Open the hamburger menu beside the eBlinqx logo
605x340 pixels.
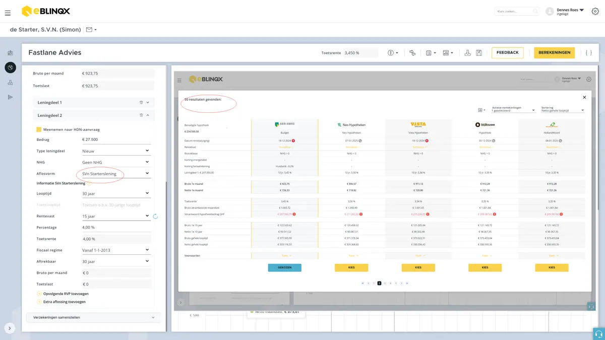[8, 13]
